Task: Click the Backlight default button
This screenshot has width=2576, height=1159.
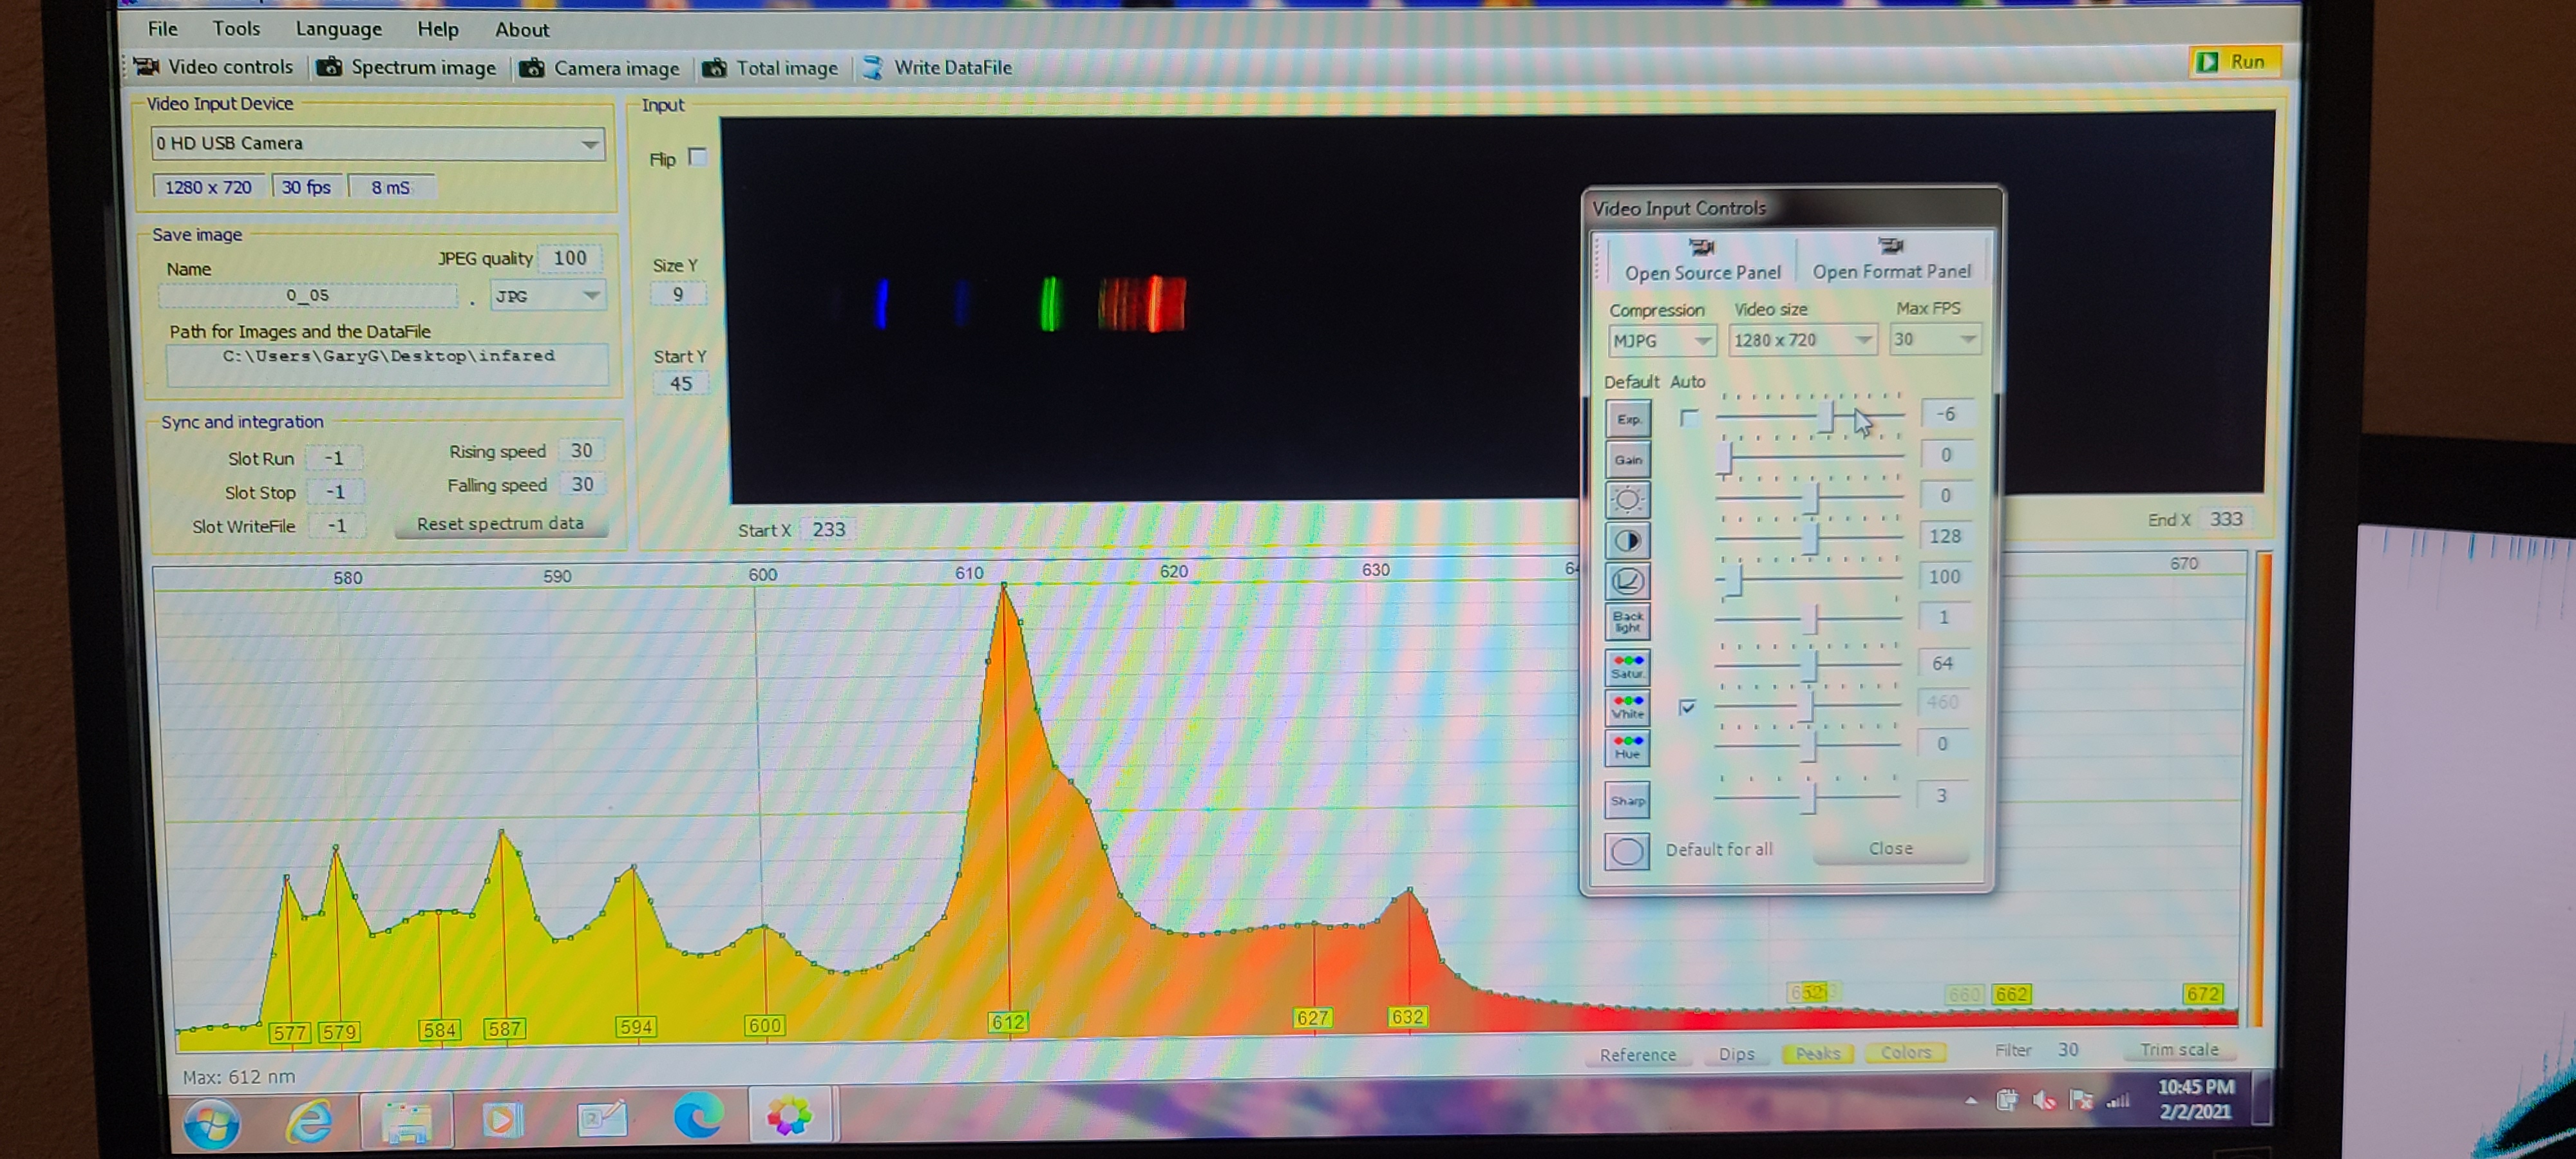Action: click(x=1627, y=621)
